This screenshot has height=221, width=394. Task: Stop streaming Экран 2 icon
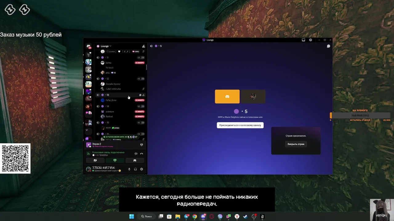tap(142, 145)
